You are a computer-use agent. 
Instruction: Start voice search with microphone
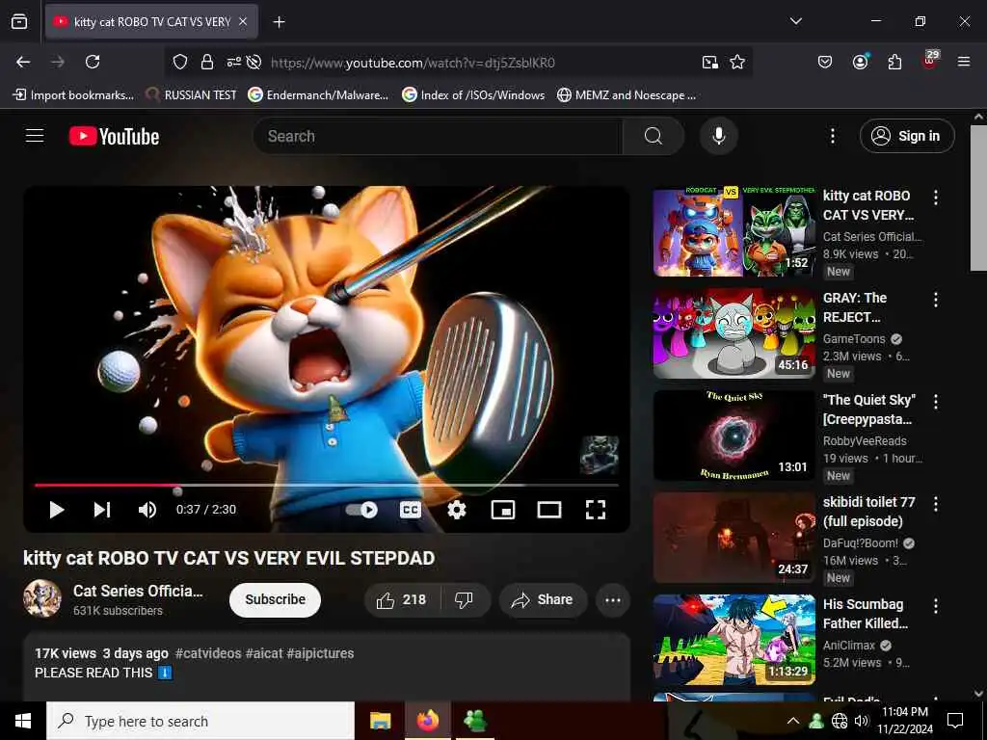pyautogui.click(x=718, y=136)
